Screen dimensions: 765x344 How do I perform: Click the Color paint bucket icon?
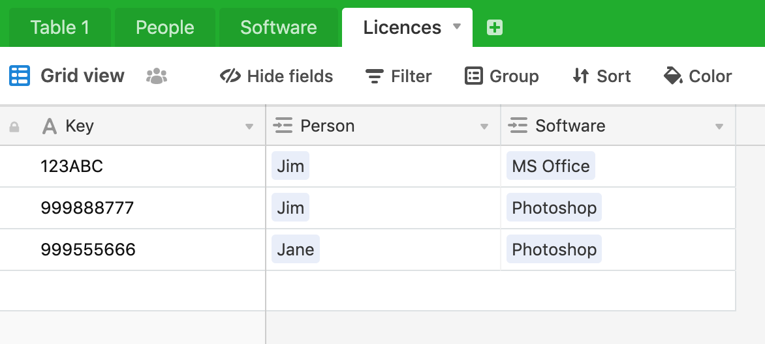[673, 76]
